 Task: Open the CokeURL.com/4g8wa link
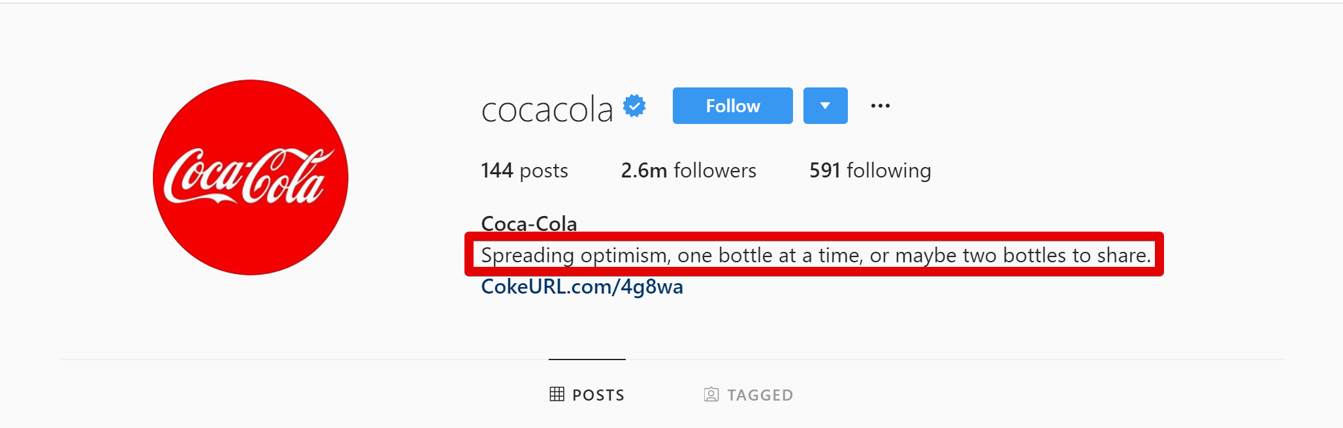tap(581, 286)
